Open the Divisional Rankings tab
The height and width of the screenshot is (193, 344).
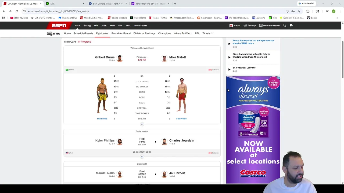pos(144,34)
